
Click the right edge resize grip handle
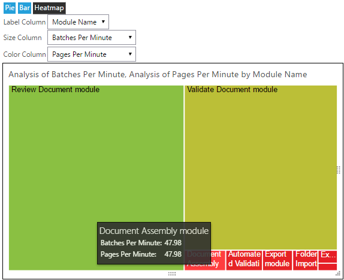click(x=339, y=170)
